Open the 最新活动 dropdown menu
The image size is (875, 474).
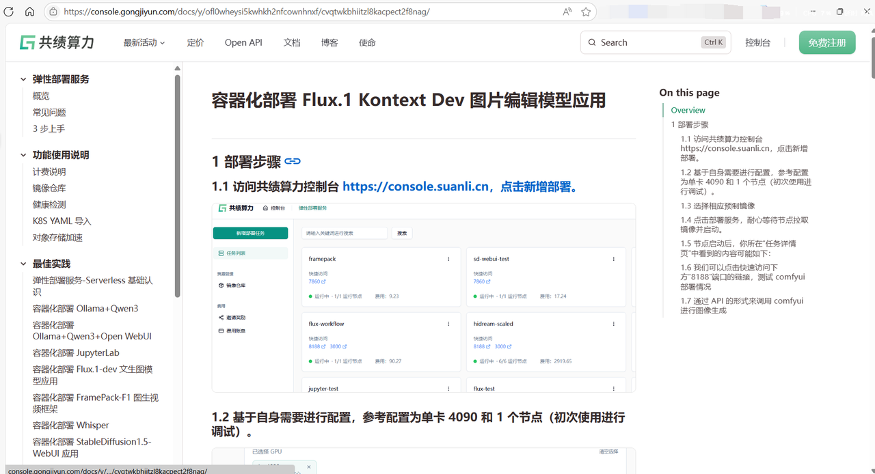144,42
